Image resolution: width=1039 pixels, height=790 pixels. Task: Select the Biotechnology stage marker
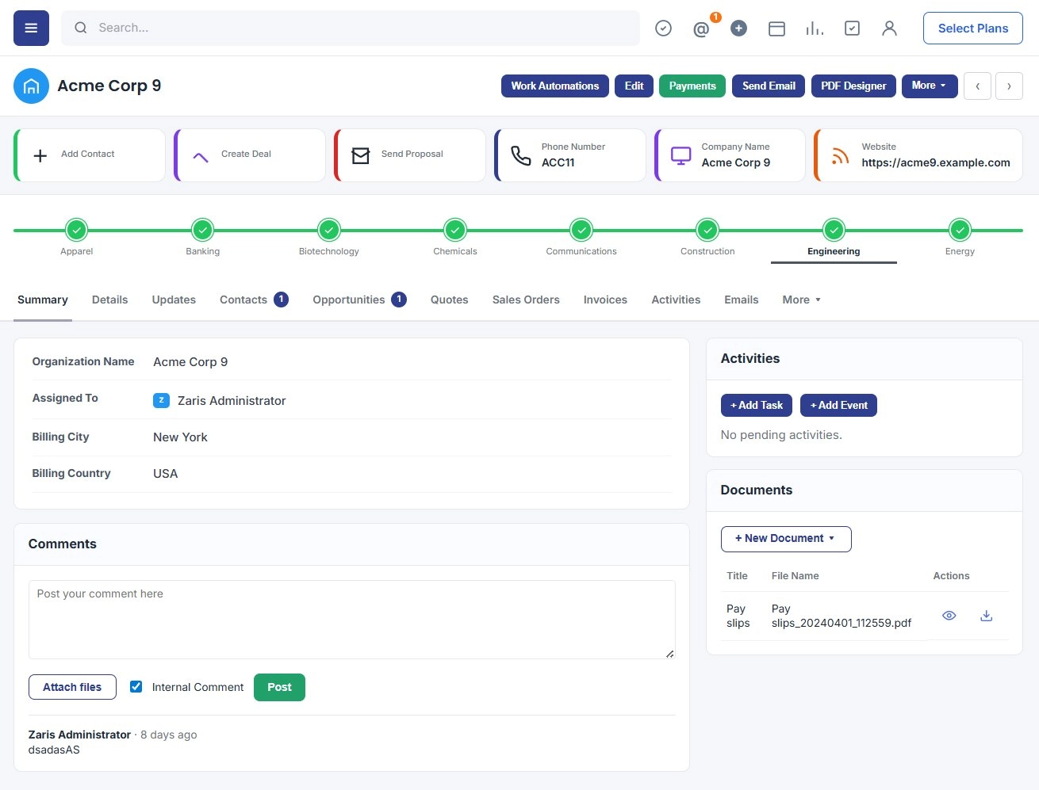point(329,231)
